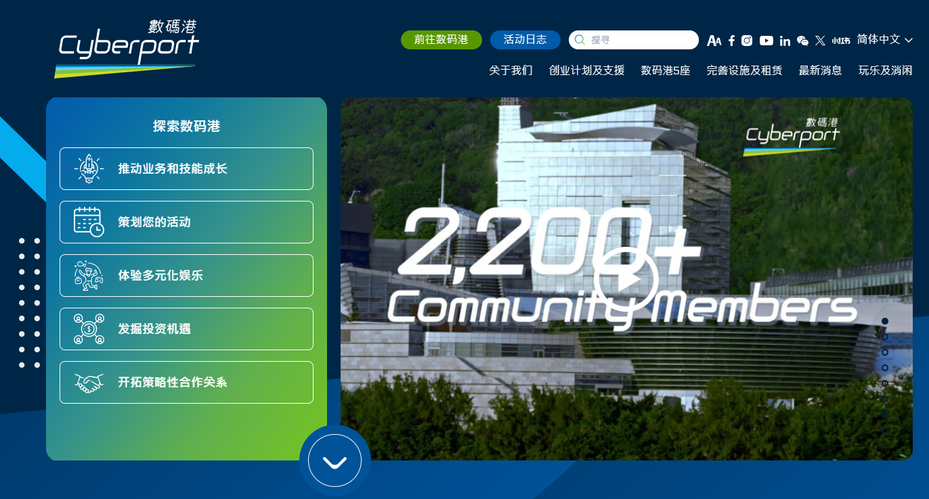Click the green 前往数码港 button
This screenshot has width=929, height=499.
(441, 40)
